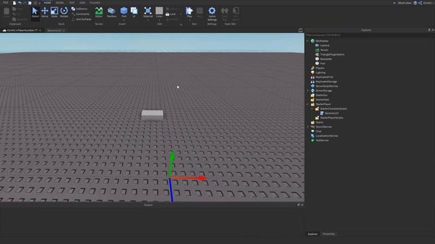Collapse the StarterPlayer tree node
This screenshot has width=435, height=244.
click(x=307, y=104)
